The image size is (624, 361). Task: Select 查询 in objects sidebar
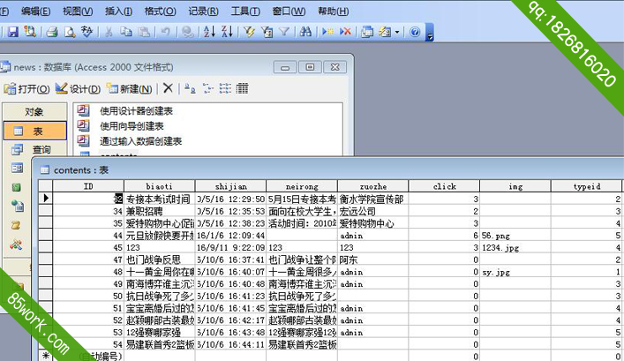tap(35, 150)
